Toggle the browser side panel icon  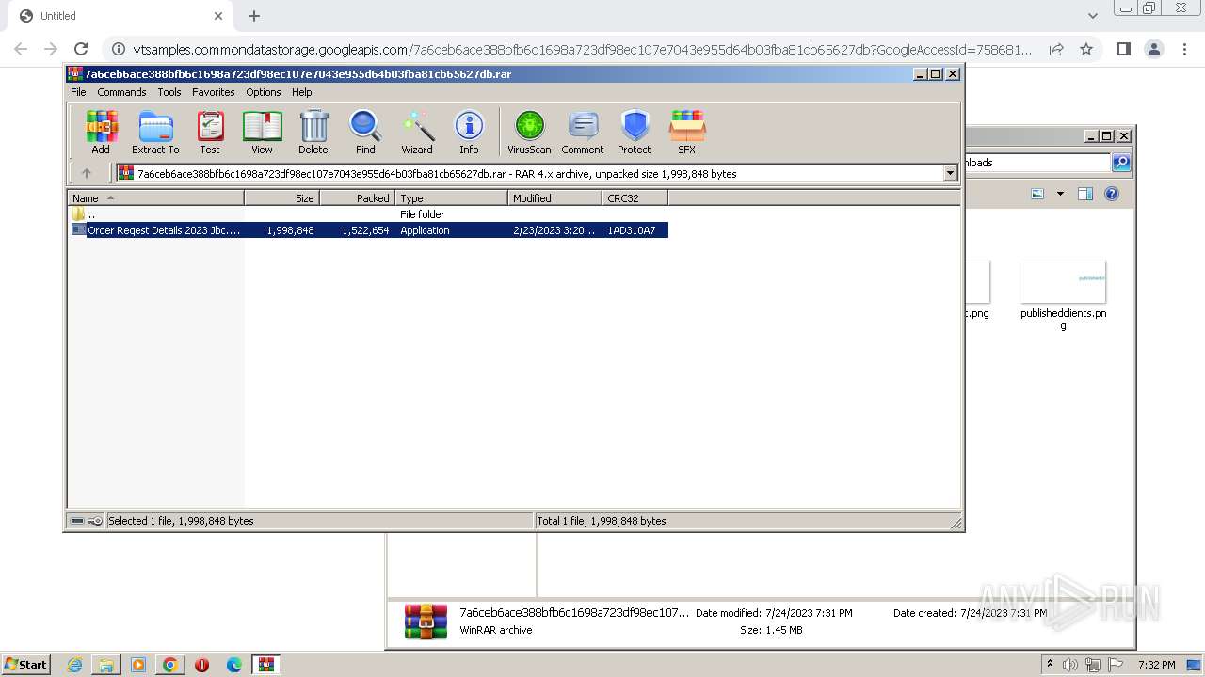point(1123,49)
